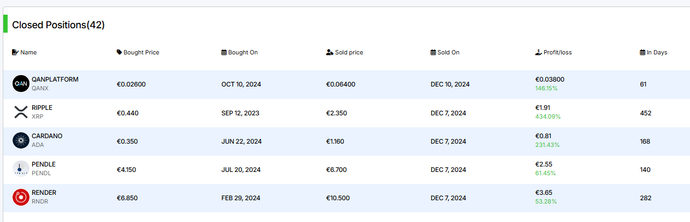Viewport: 690px width, 222px height.
Task: Click the calendar icon beside In Days
Action: click(x=643, y=52)
